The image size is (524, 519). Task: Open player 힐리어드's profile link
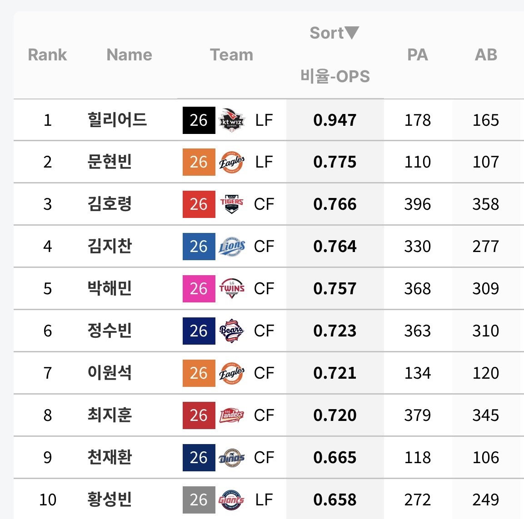[x=117, y=120]
